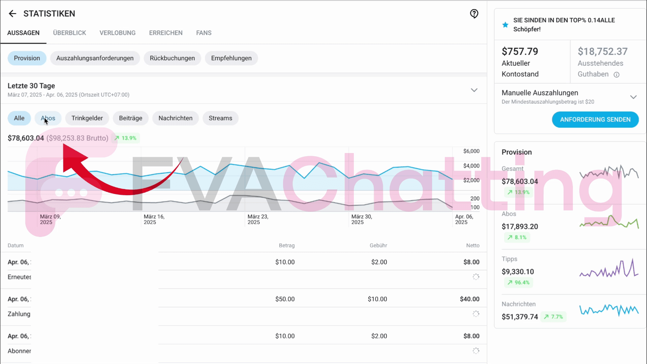Select the Rückbuchungen pill button
Screen dimensions: 647x364
(x=172, y=58)
